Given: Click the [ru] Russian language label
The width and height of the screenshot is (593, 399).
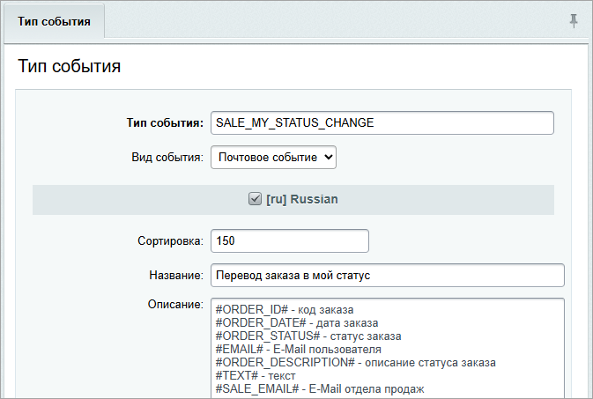Looking at the screenshot, I should [x=302, y=200].
